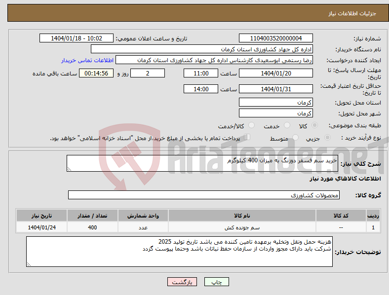Open اطلاعات تماس خریدار link
Image resolution: width=389 pixels, height=295 pixels.
tap(87, 60)
